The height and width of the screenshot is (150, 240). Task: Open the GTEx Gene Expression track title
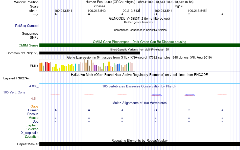coord(139,57)
